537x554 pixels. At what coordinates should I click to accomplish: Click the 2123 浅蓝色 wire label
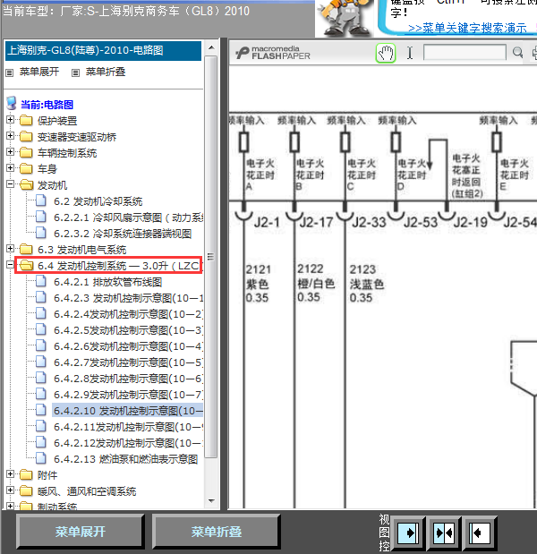coord(367,284)
